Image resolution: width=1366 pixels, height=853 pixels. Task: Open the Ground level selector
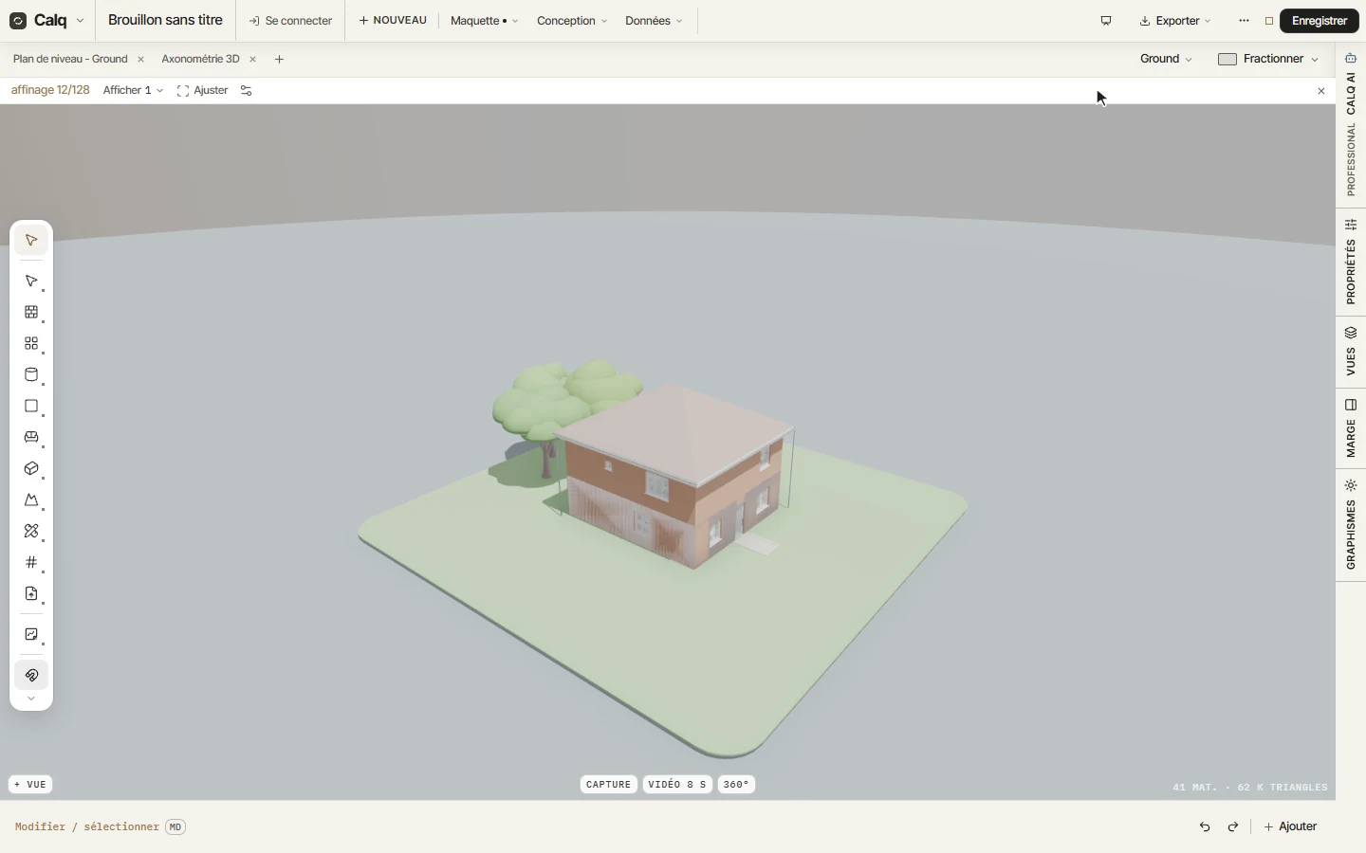(1166, 59)
